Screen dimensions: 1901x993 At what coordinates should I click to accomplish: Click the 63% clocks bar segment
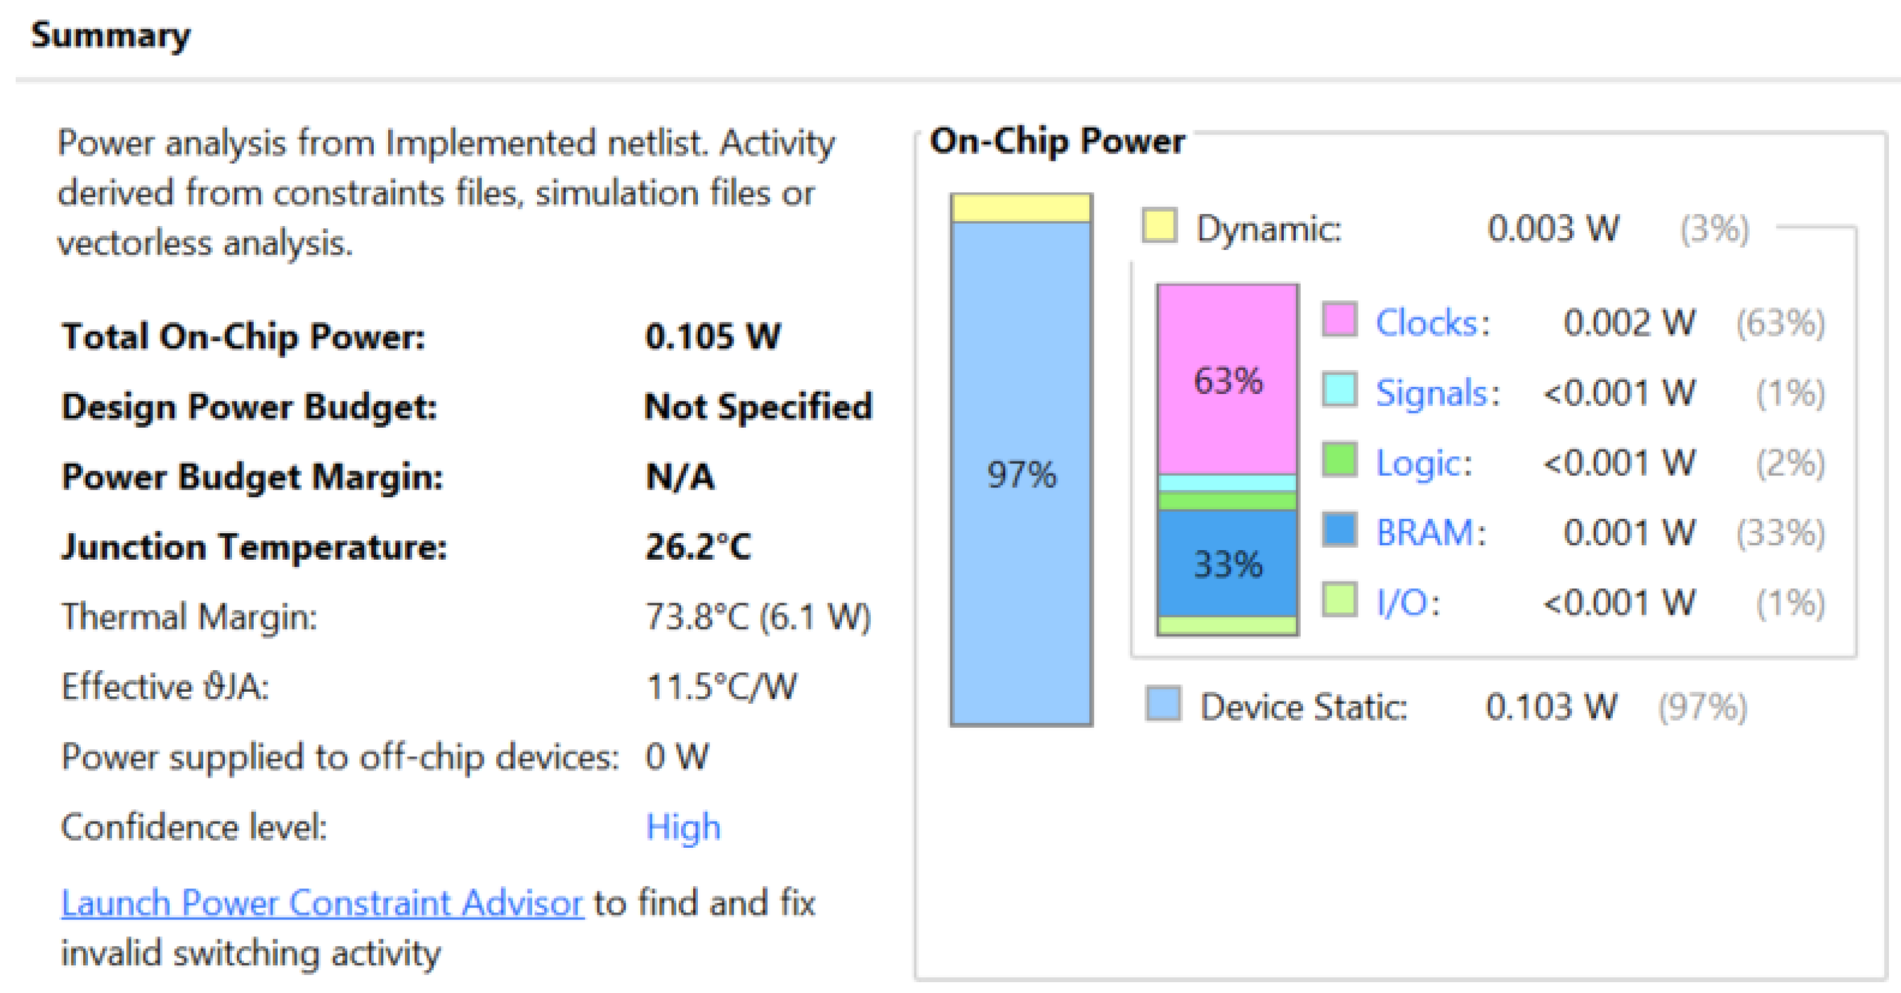click(x=1227, y=380)
